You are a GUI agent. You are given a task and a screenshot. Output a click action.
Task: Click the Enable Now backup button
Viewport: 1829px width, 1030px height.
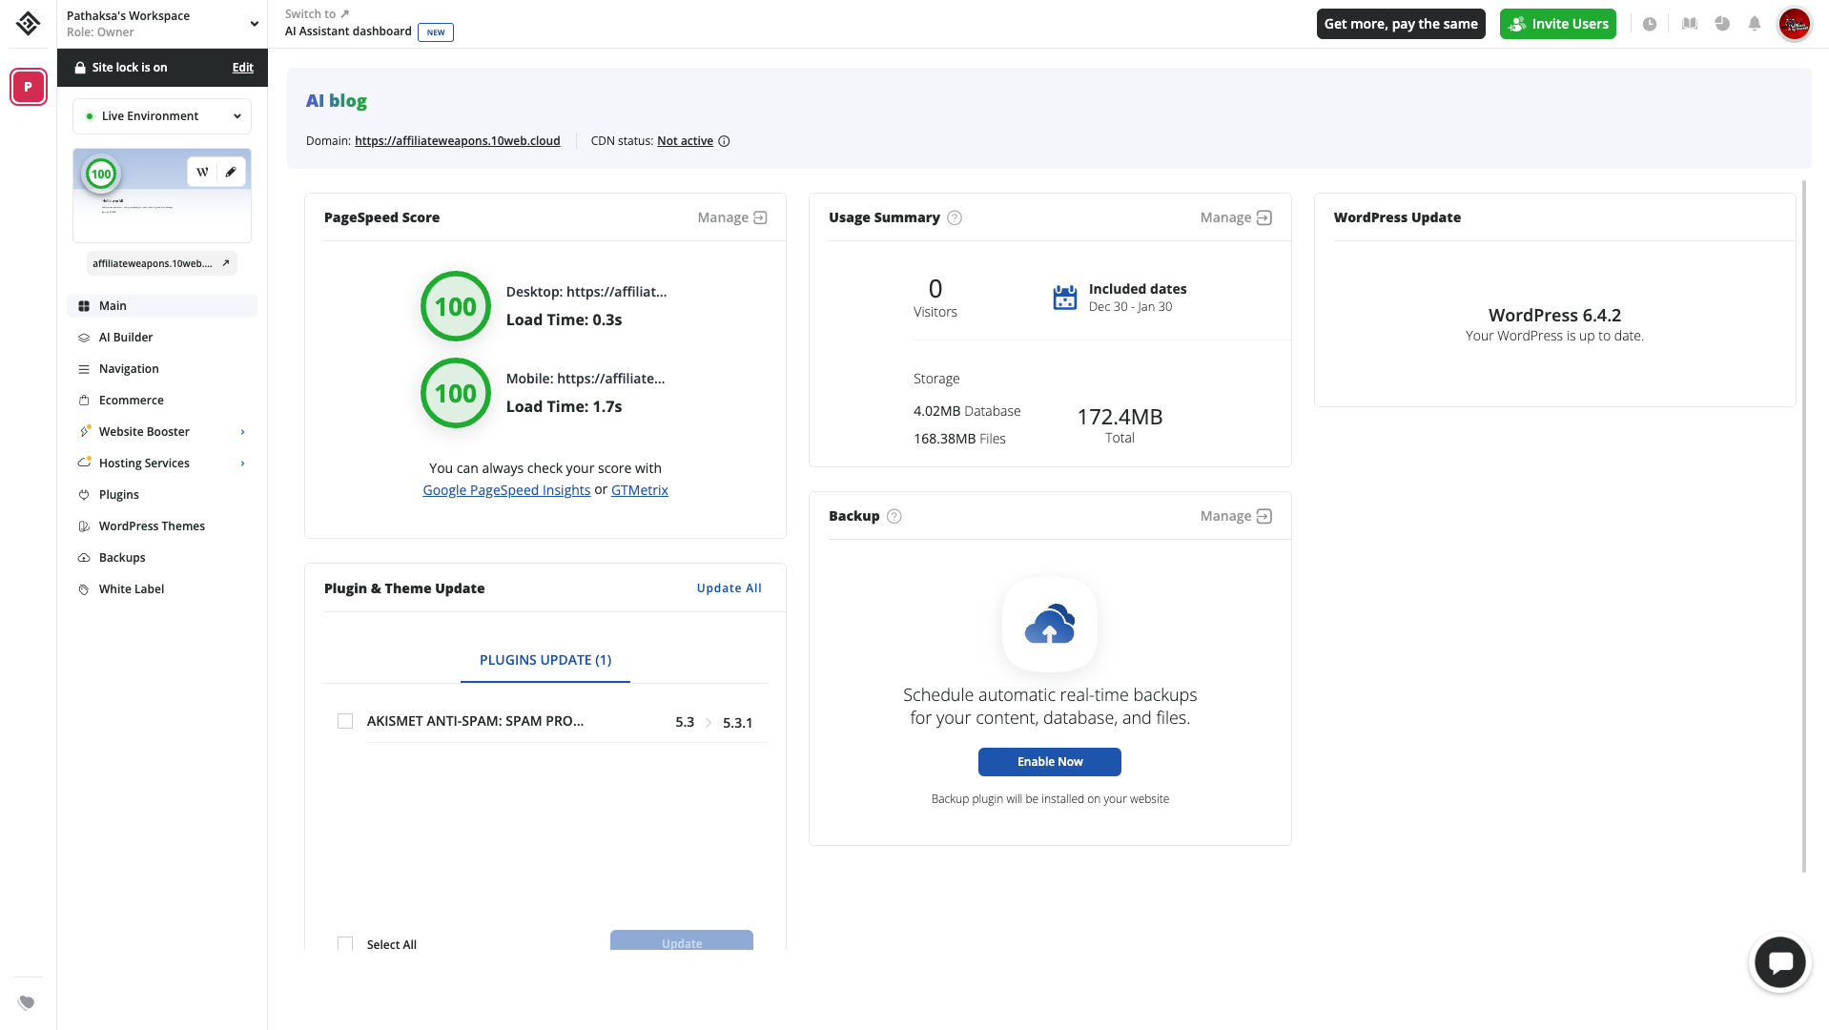[1049, 761]
